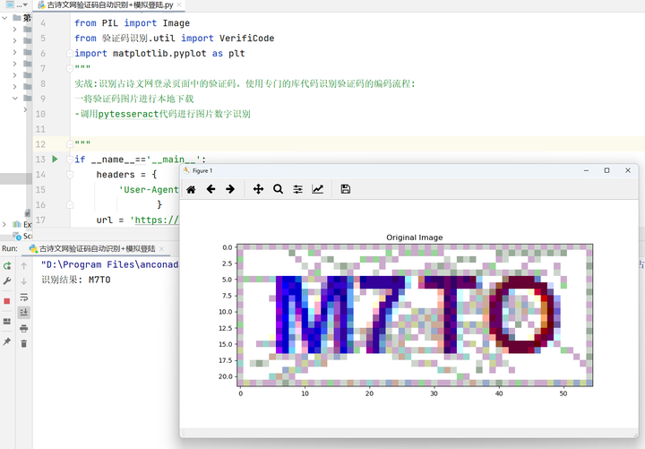645x449 pixels.
Task: Open Configure subplots sliders icon
Action: pos(297,189)
